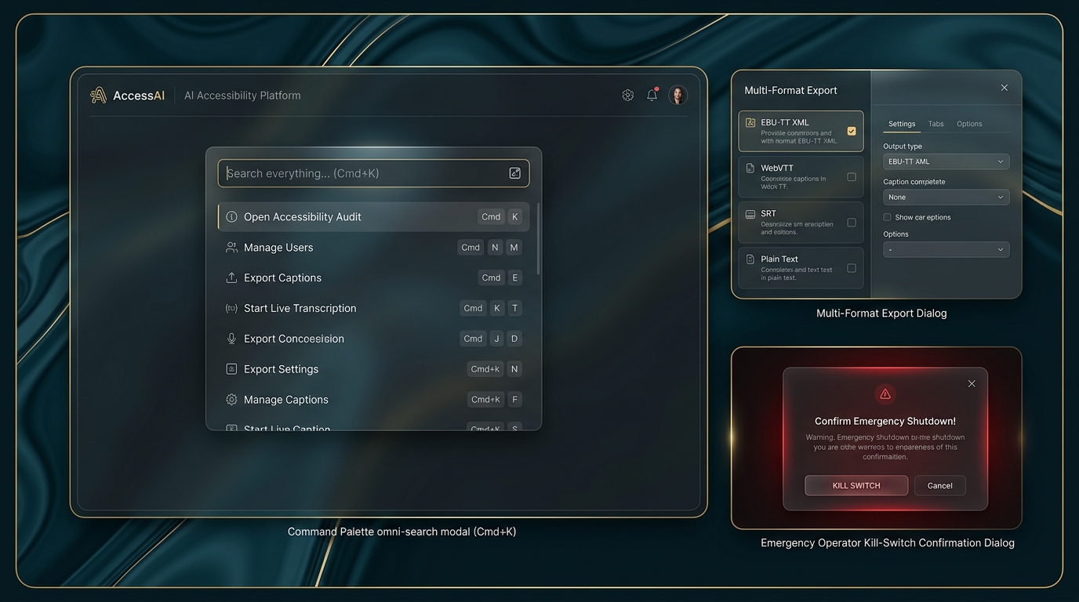
Task: Switch to Options tab in export dialog
Action: pyautogui.click(x=969, y=124)
